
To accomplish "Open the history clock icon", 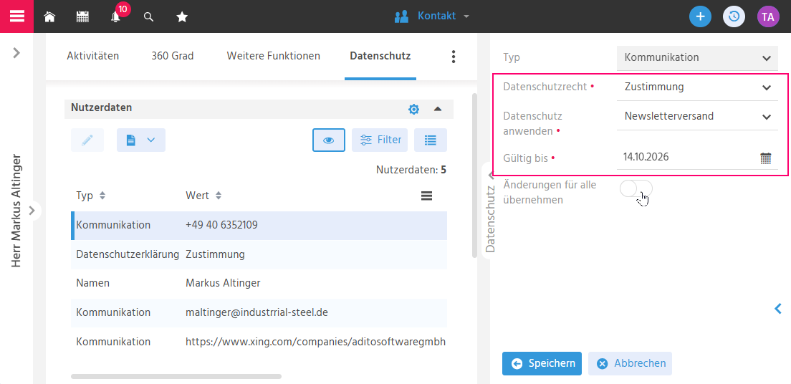I will click(734, 16).
